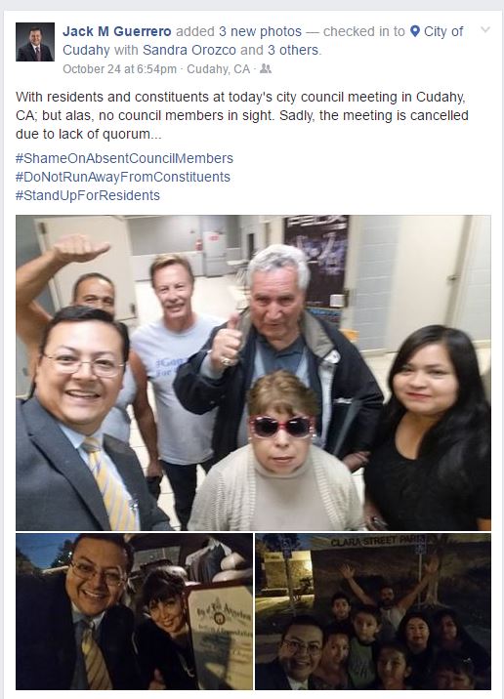
Task: Open the City of Cudahy check-in link
Action: tap(263, 41)
